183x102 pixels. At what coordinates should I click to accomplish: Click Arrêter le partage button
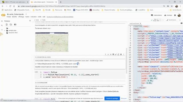coord(112,98)
